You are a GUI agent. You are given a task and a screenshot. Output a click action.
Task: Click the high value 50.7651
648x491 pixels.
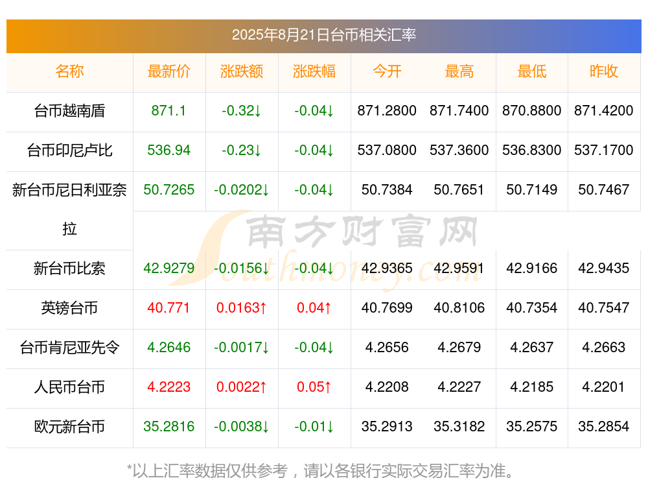[x=459, y=190]
